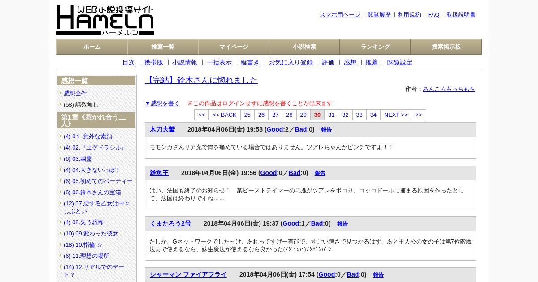Screen dimensions: 538x282
Task: Jump to the first page with <<
Action: tap(201, 115)
